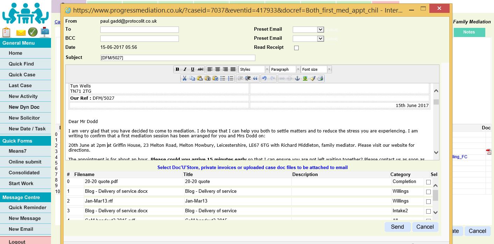Open Styles dropdown in editor
This screenshot has width=494, height=244.
coord(254,69)
